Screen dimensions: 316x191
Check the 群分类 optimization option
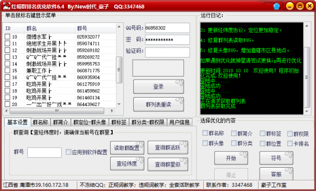click(x=234, y=143)
